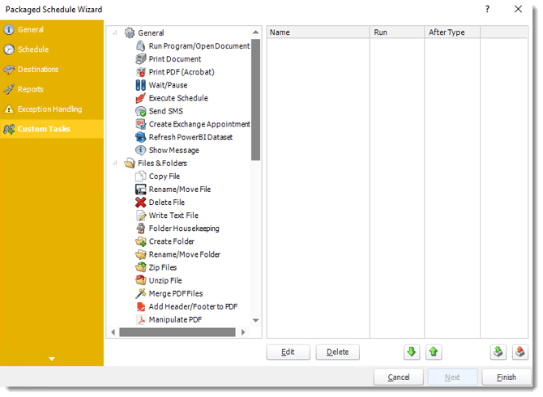543x397 pixels.
Task: Click the green import tasks icon
Action: pyautogui.click(x=498, y=352)
